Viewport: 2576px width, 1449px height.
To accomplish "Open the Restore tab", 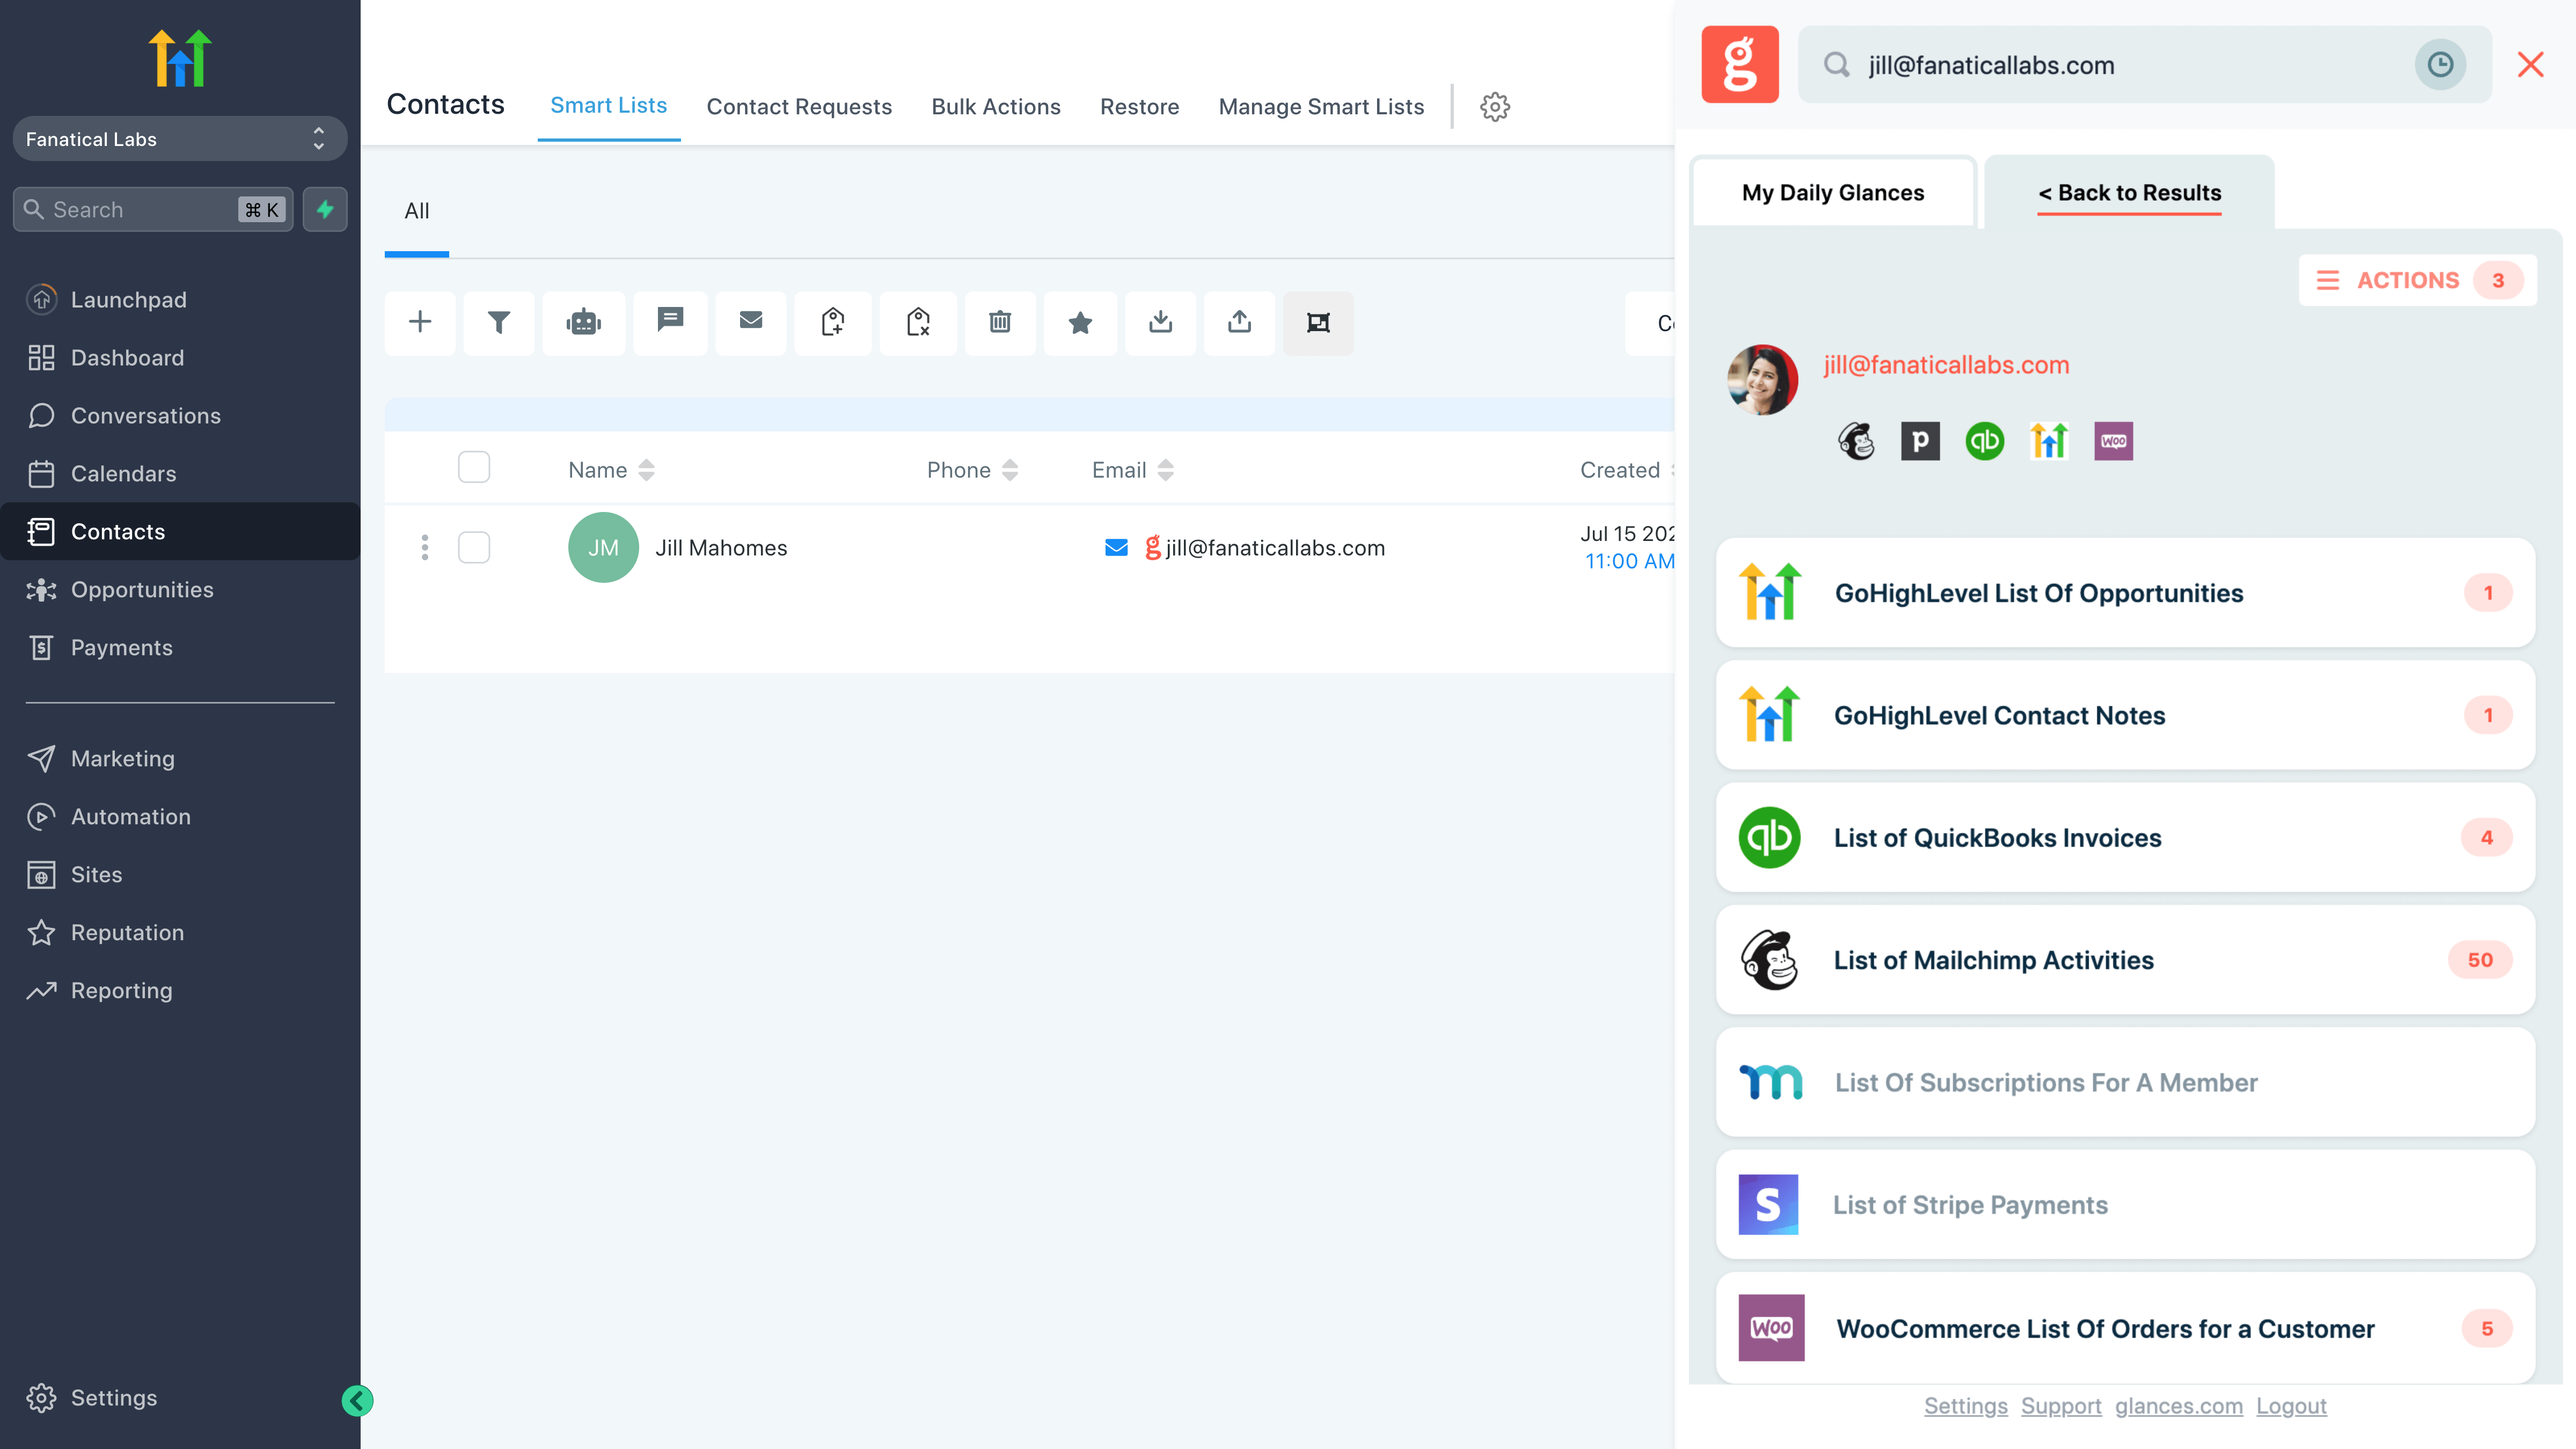I will [1139, 107].
